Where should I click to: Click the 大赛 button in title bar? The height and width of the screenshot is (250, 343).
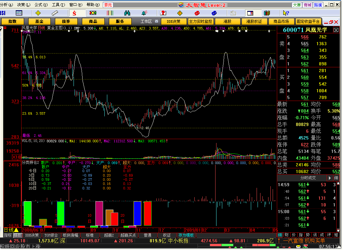pyautogui.click(x=297, y=5)
